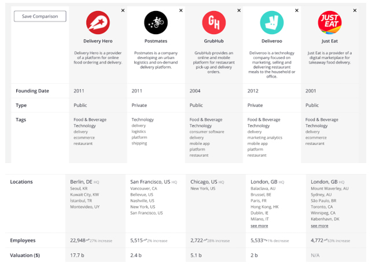Click the Postmates logo icon
This screenshot has width=372, height=270.
click(156, 23)
